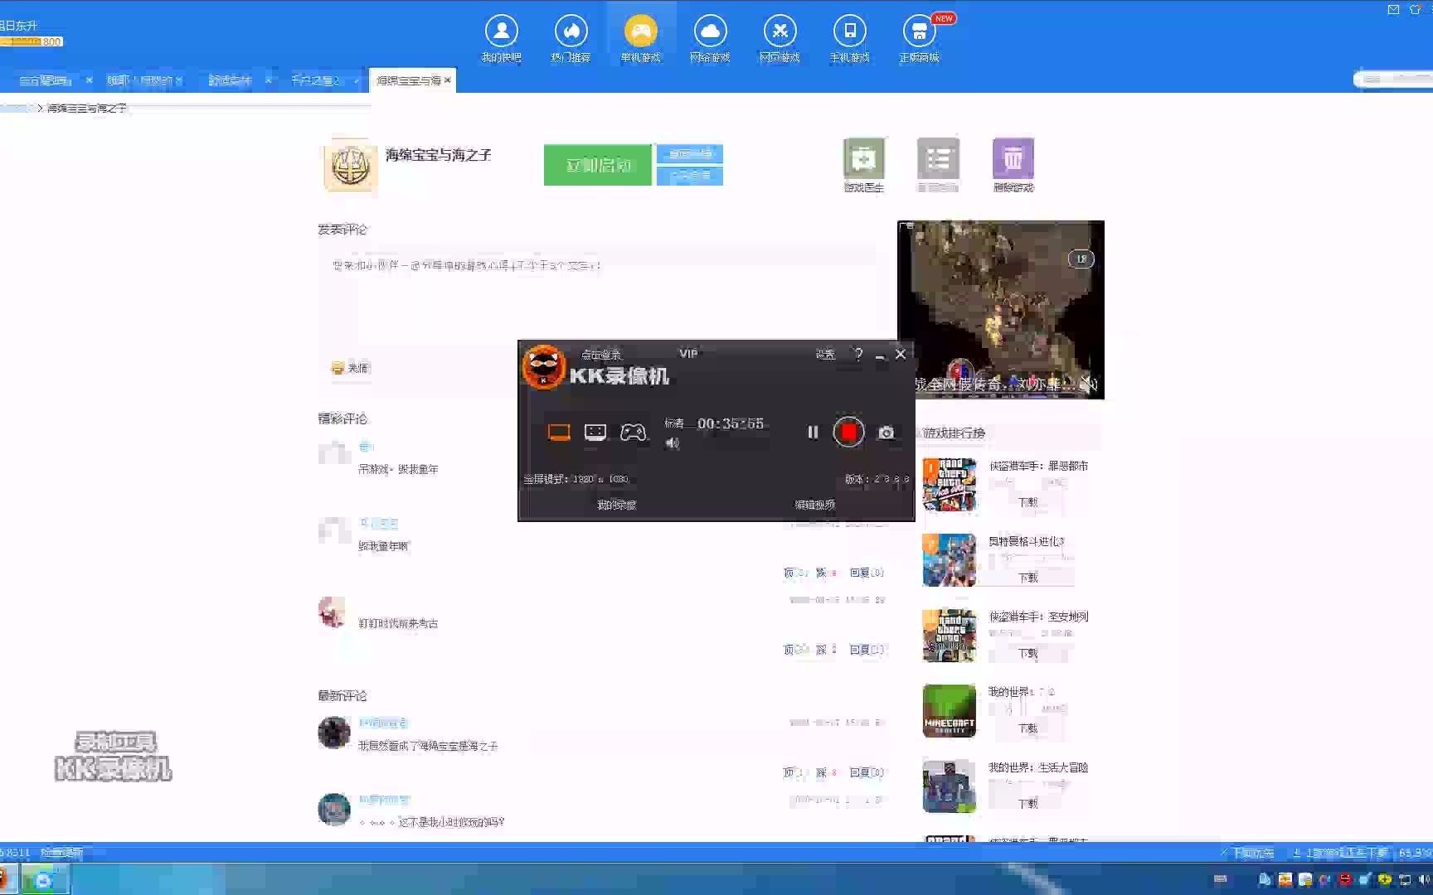Screen dimensions: 1433x895
Task: Open 我的录像 in KK录像机
Action: pyautogui.click(x=617, y=505)
